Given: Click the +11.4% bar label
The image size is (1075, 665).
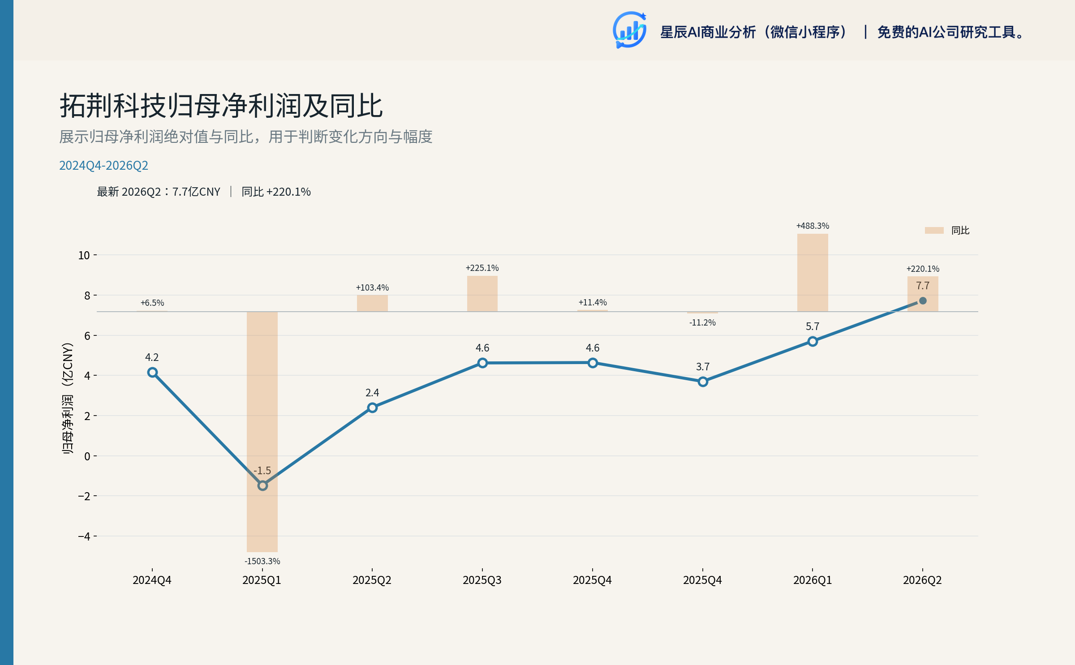Looking at the screenshot, I should 593,303.
